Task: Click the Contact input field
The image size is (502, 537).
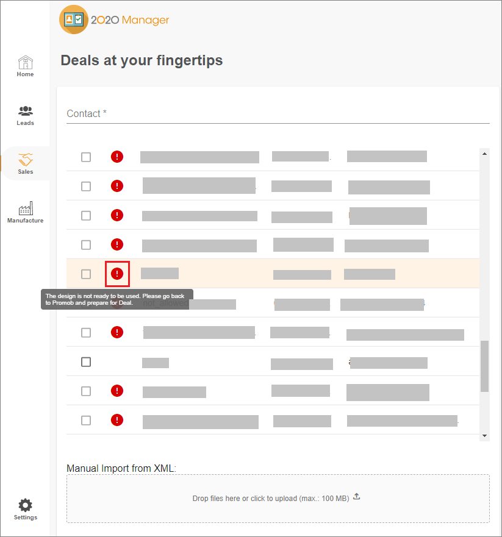Action: click(278, 114)
